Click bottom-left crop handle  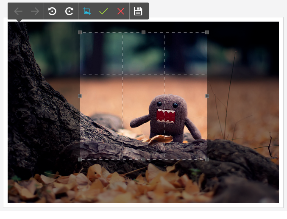[80, 160]
